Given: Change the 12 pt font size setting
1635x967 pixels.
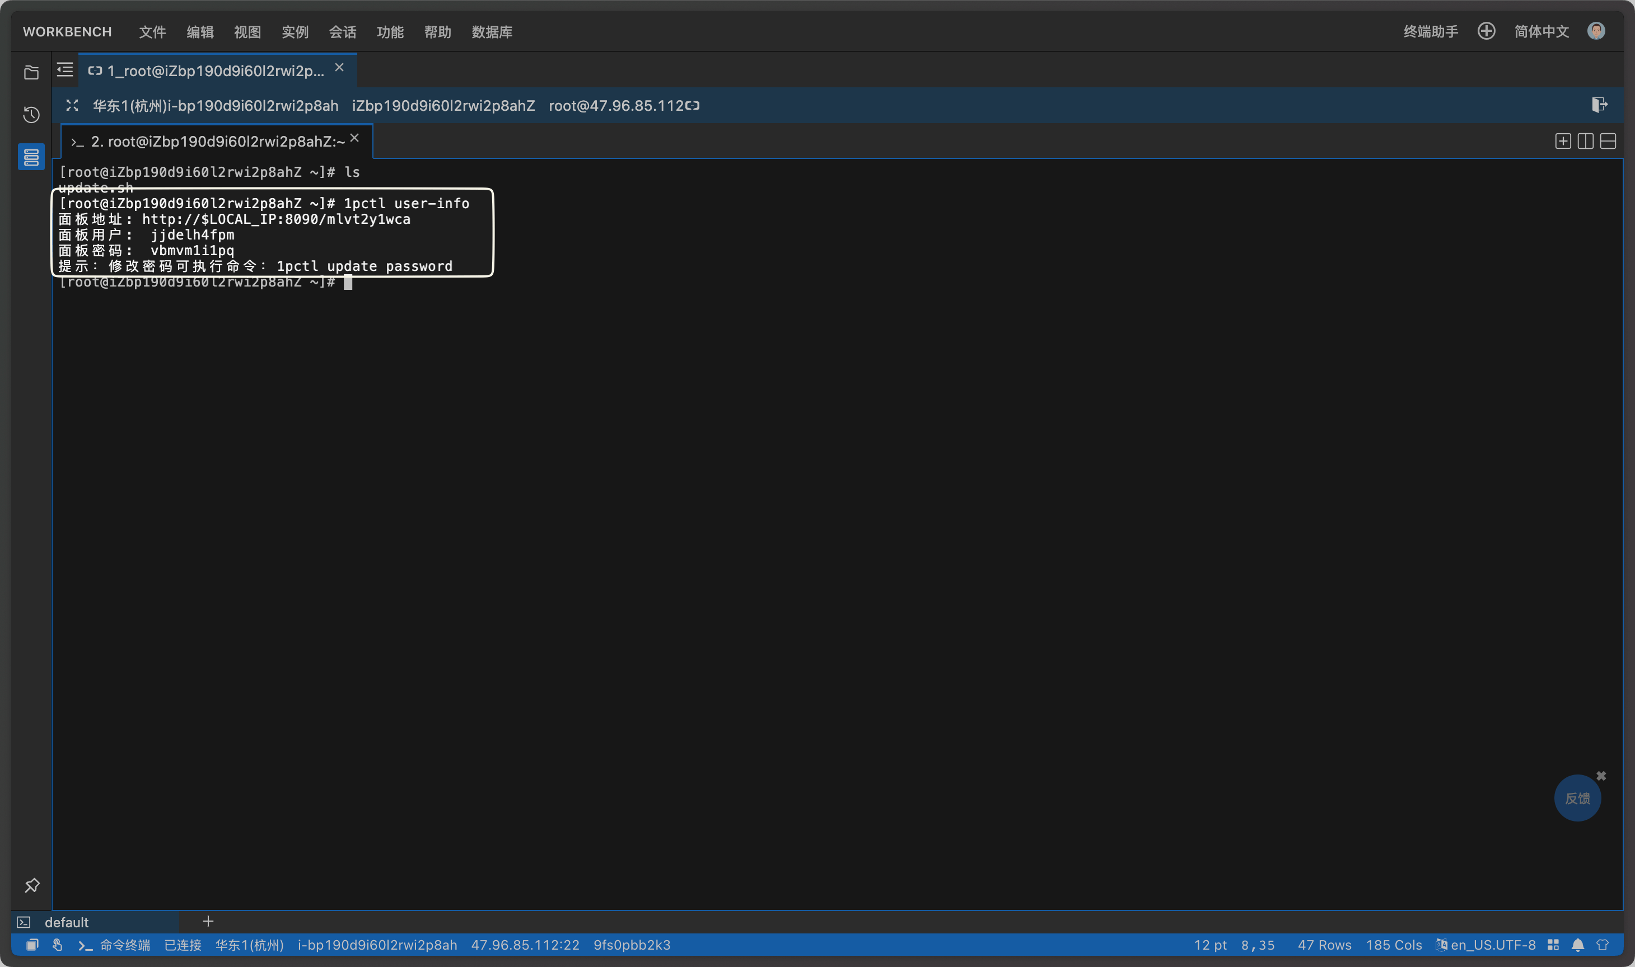Looking at the screenshot, I should [x=1210, y=945].
